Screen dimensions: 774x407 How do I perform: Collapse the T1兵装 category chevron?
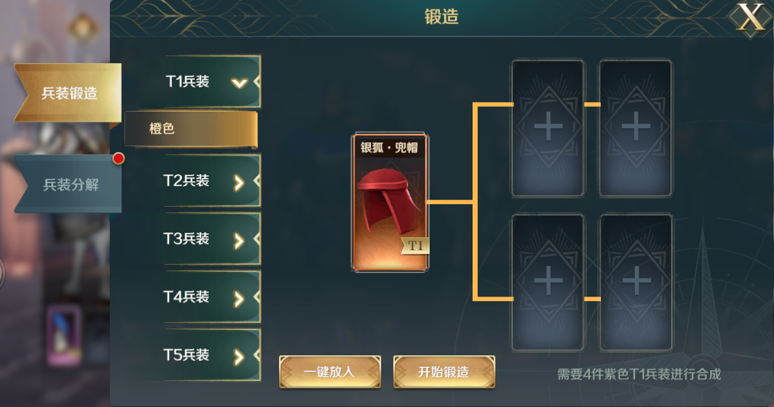[239, 82]
